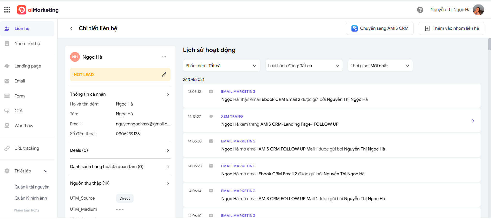Screen dimensions: 491x219
Task: Click the Direct UTM_Source tag
Action: pos(125,198)
